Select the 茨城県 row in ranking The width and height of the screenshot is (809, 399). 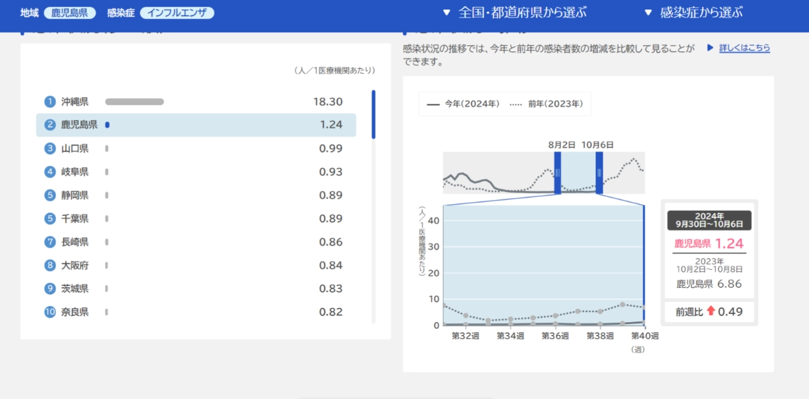pos(196,288)
